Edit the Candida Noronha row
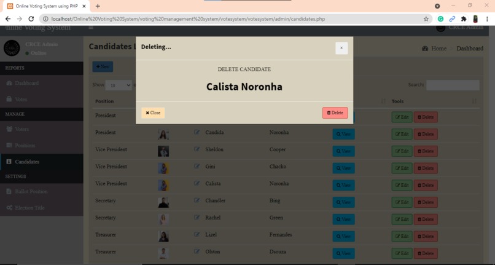Viewport: 495px width, 265px height. point(402,134)
